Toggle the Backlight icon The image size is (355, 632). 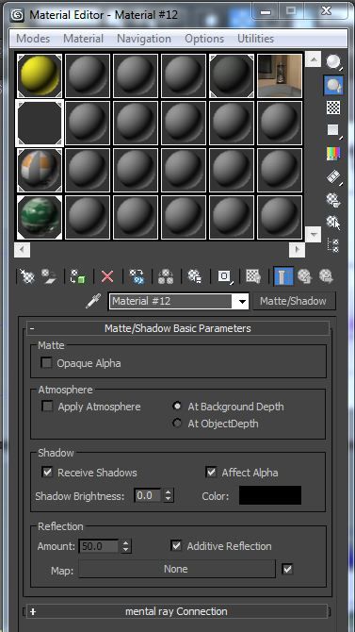333,85
